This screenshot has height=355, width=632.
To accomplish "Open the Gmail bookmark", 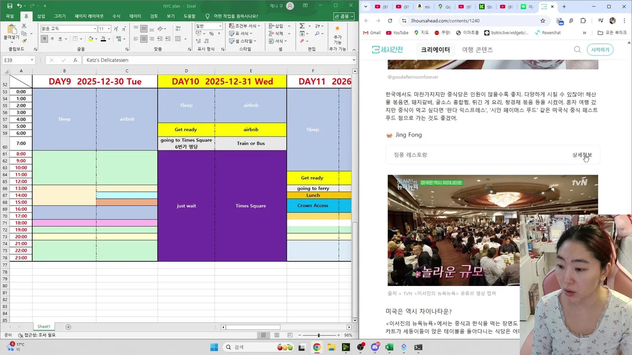I will point(371,33).
